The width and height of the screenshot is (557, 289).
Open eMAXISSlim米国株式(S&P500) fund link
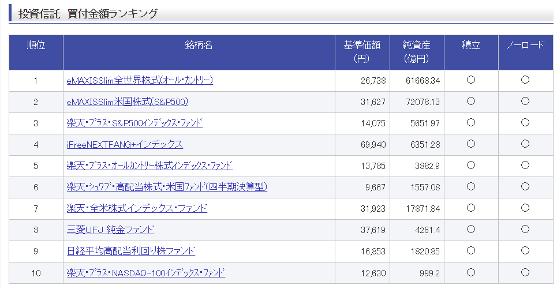(x=127, y=102)
